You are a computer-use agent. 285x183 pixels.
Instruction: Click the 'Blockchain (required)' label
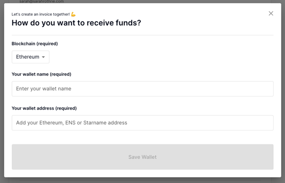click(35, 44)
